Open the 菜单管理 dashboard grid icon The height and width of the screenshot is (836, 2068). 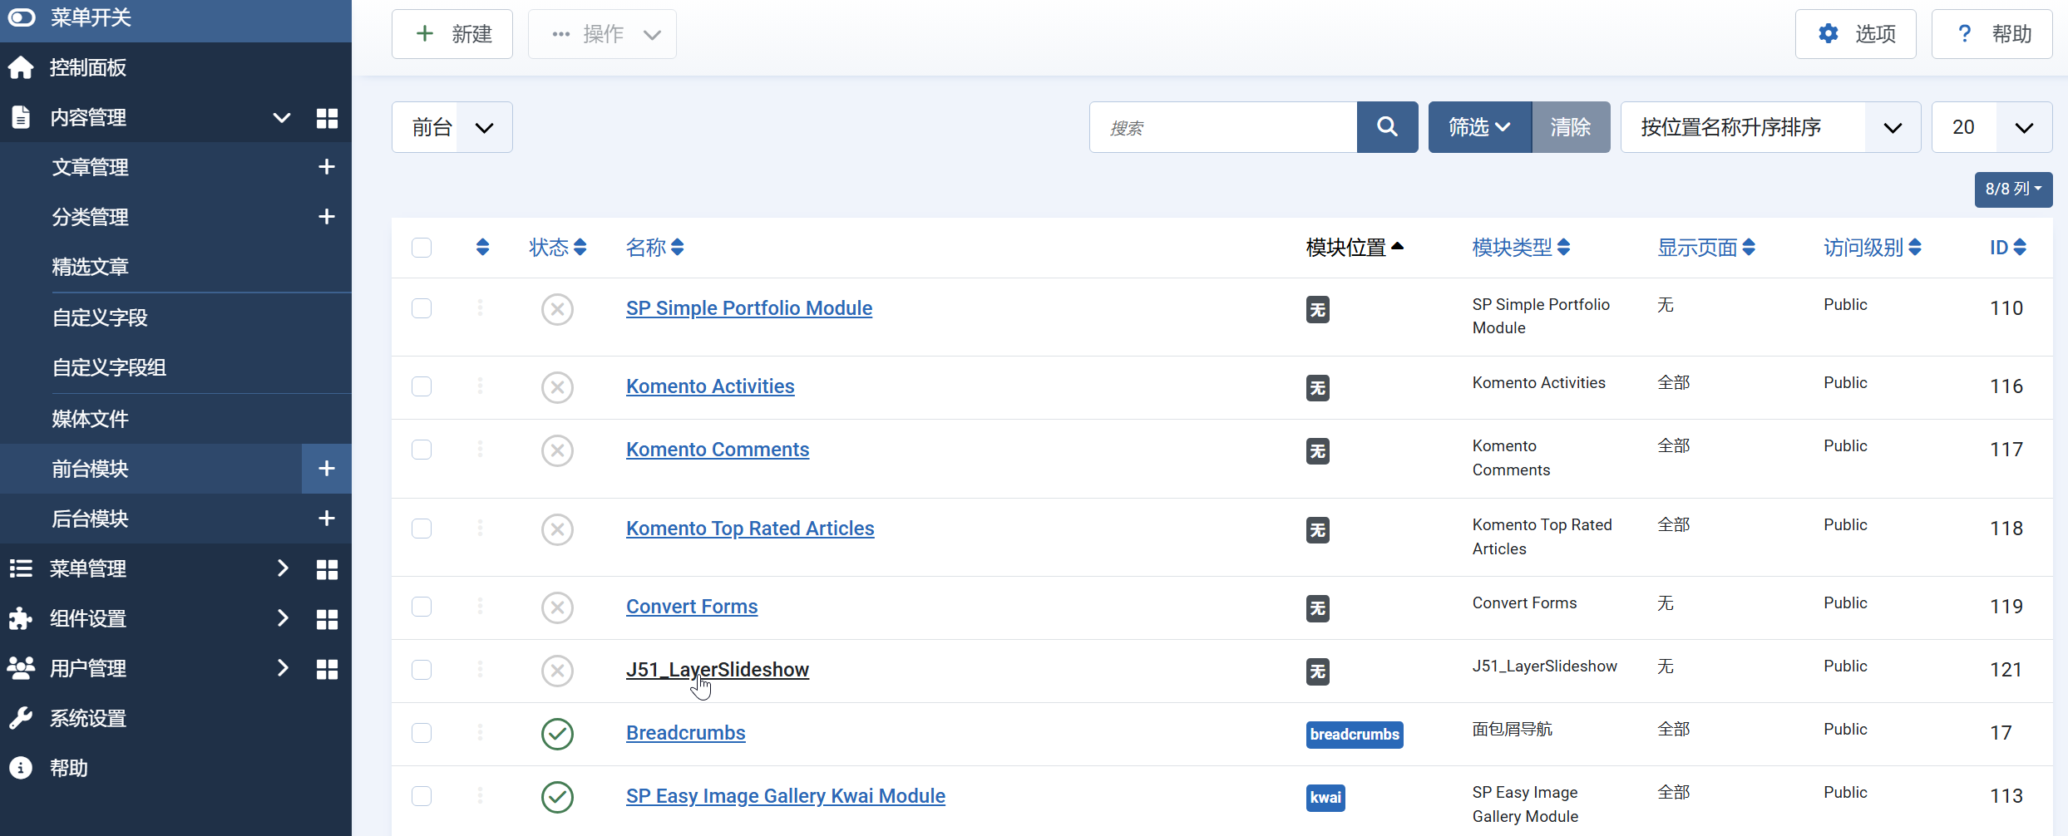[327, 569]
